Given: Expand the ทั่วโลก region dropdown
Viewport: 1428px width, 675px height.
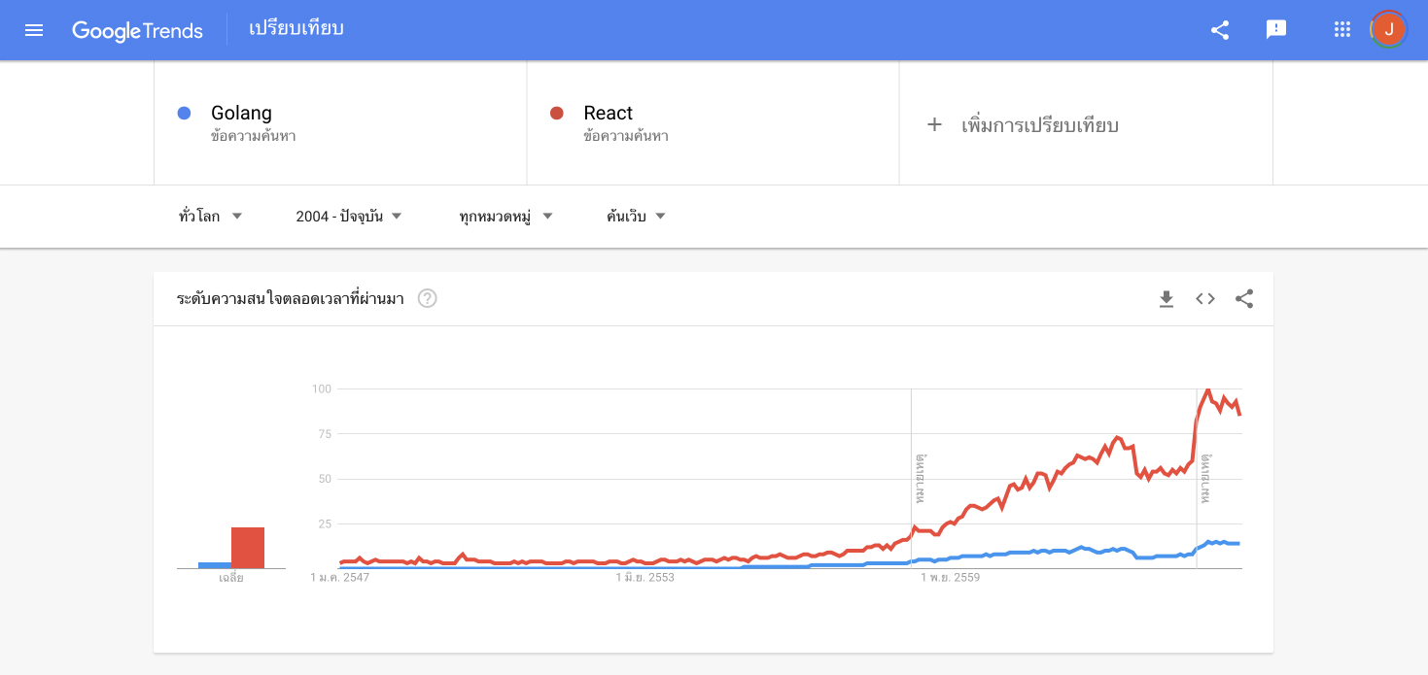Looking at the screenshot, I should (211, 217).
